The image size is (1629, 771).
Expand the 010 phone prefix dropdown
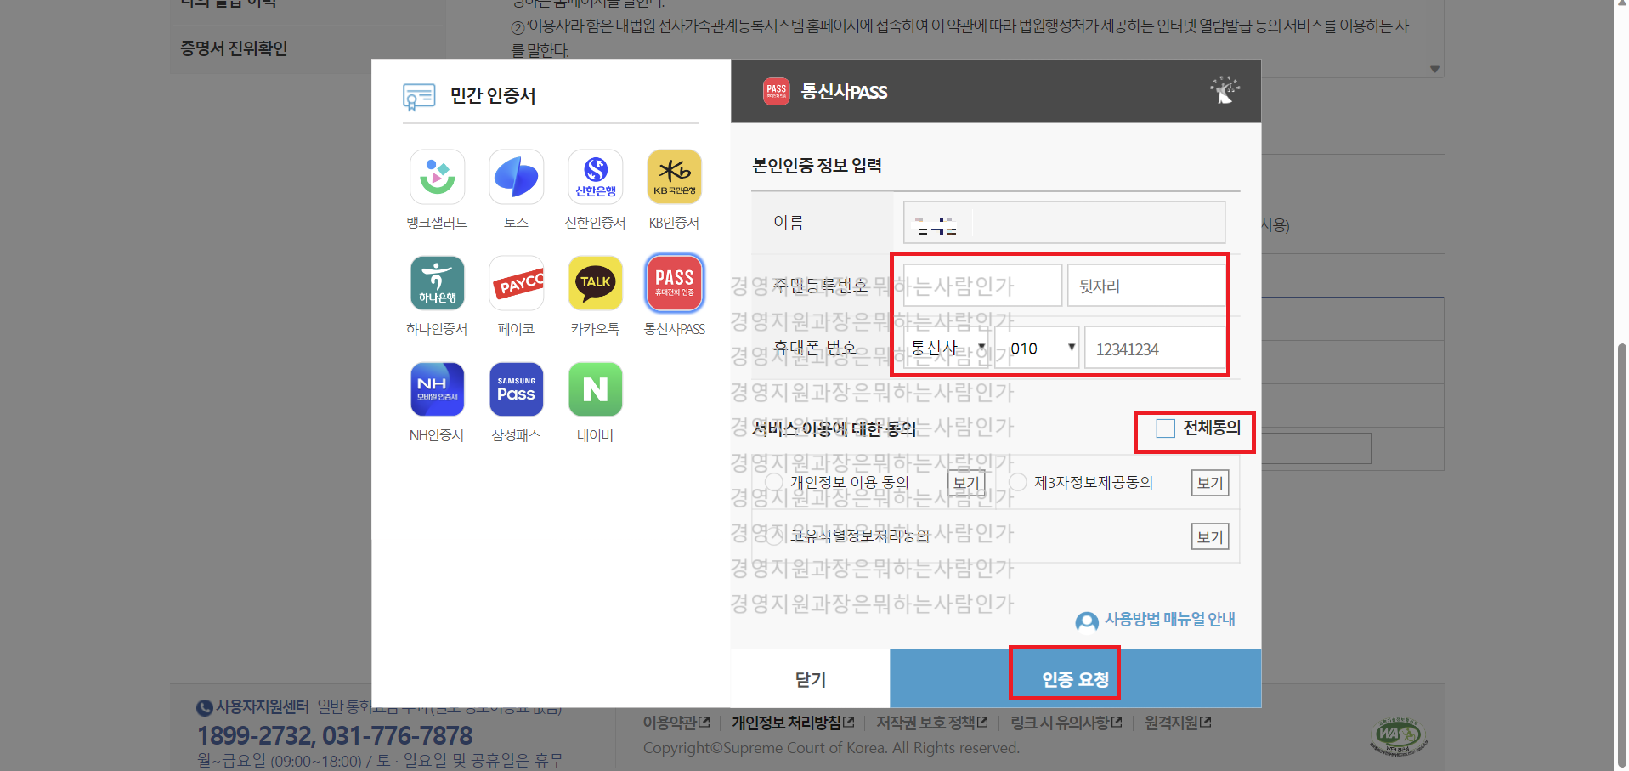(x=1037, y=348)
